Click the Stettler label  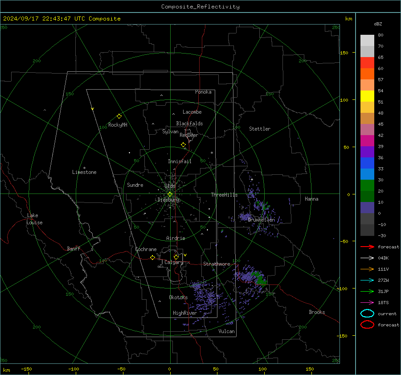coord(260,129)
